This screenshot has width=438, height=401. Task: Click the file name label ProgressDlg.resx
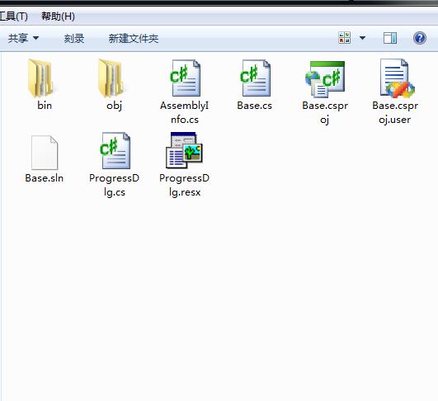(185, 185)
